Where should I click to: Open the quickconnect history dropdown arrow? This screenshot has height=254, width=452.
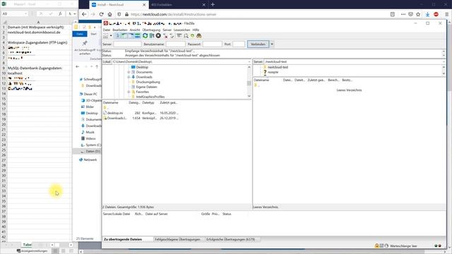(x=272, y=44)
